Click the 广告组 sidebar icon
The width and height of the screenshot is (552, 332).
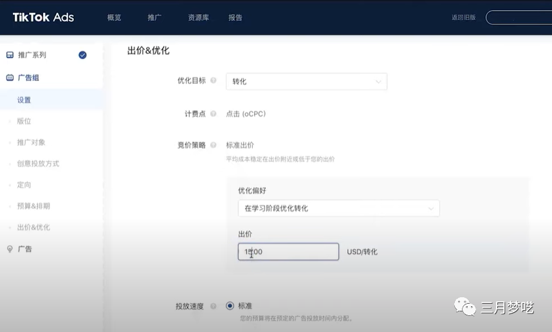click(x=10, y=78)
